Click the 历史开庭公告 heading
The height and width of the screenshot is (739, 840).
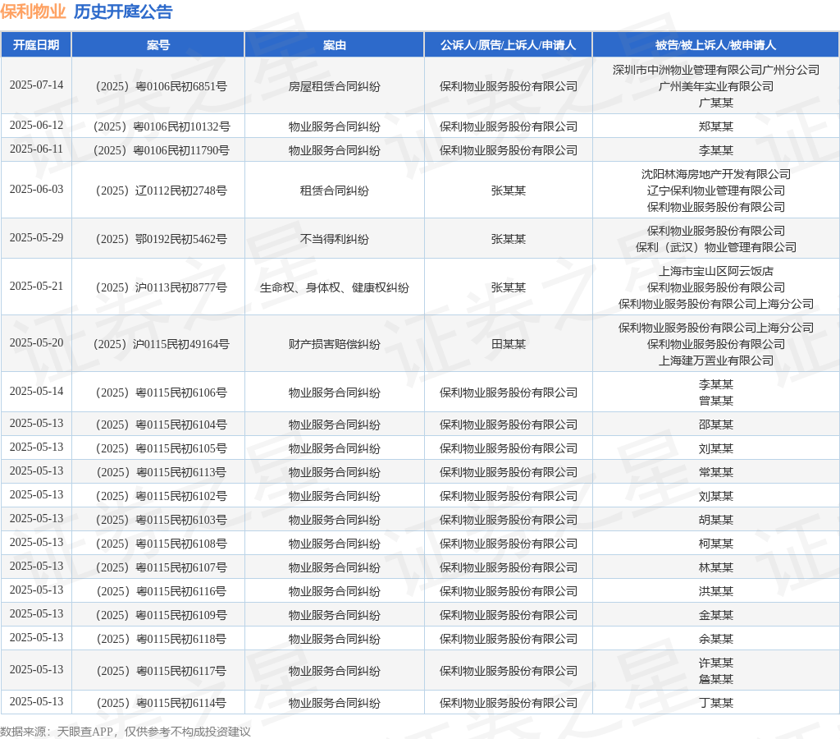123,11
